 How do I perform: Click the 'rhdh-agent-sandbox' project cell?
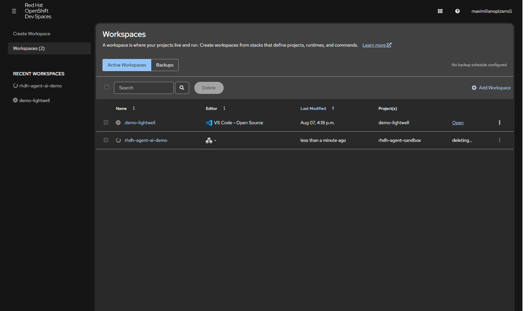pos(400,140)
